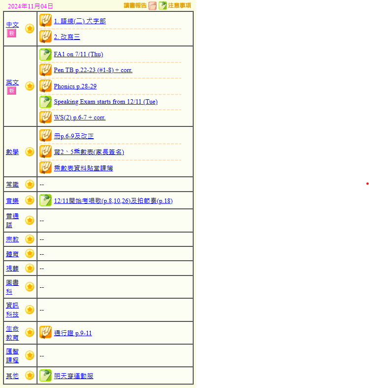Viewport: 369px width, 388px height.
Task: Open homework link 1. 語練(二) 犬字部
Action: (x=80, y=21)
